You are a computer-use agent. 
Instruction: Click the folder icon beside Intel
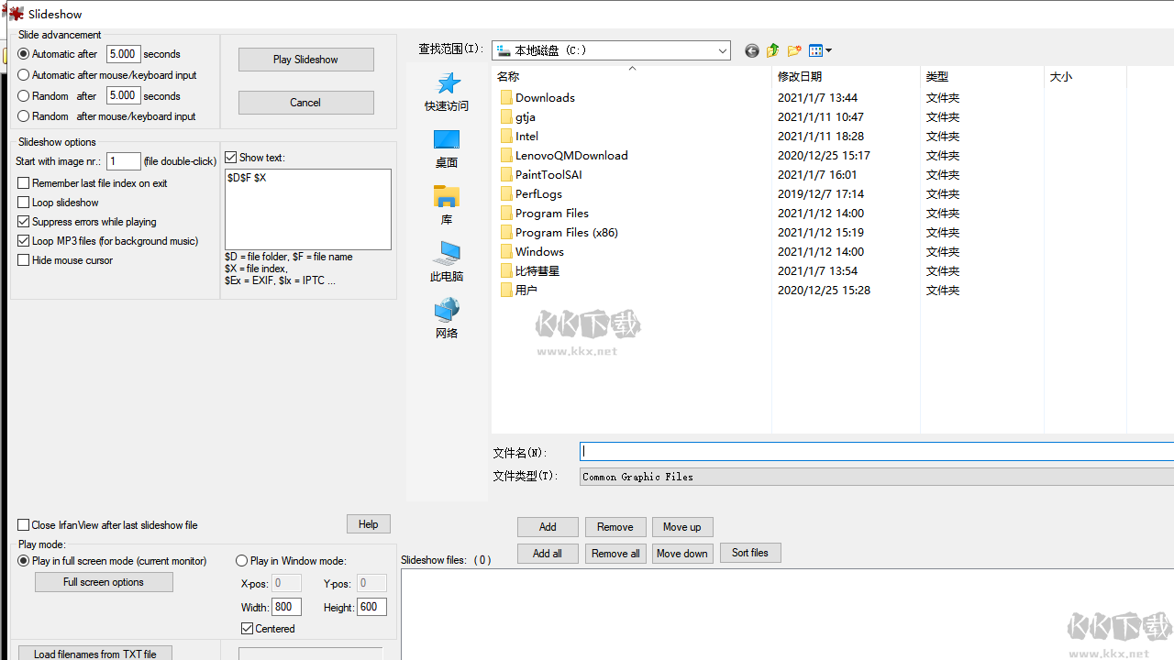click(506, 137)
